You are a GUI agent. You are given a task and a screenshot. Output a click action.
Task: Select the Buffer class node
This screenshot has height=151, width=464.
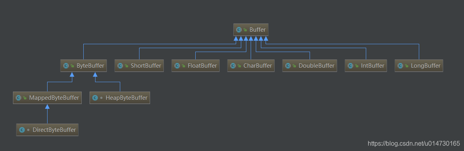click(x=251, y=30)
